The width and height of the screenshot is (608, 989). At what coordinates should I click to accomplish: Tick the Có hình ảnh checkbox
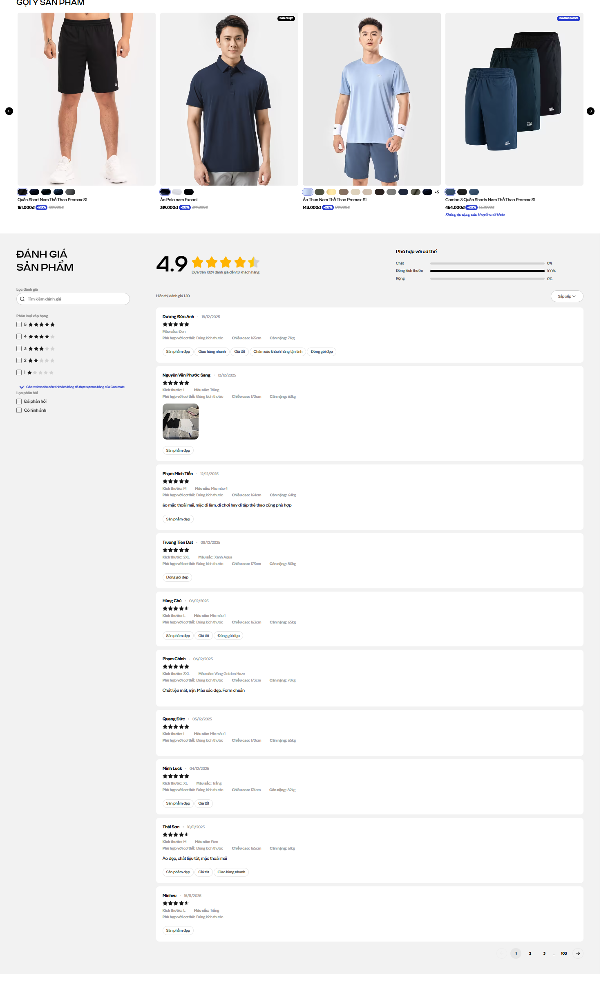(19, 410)
